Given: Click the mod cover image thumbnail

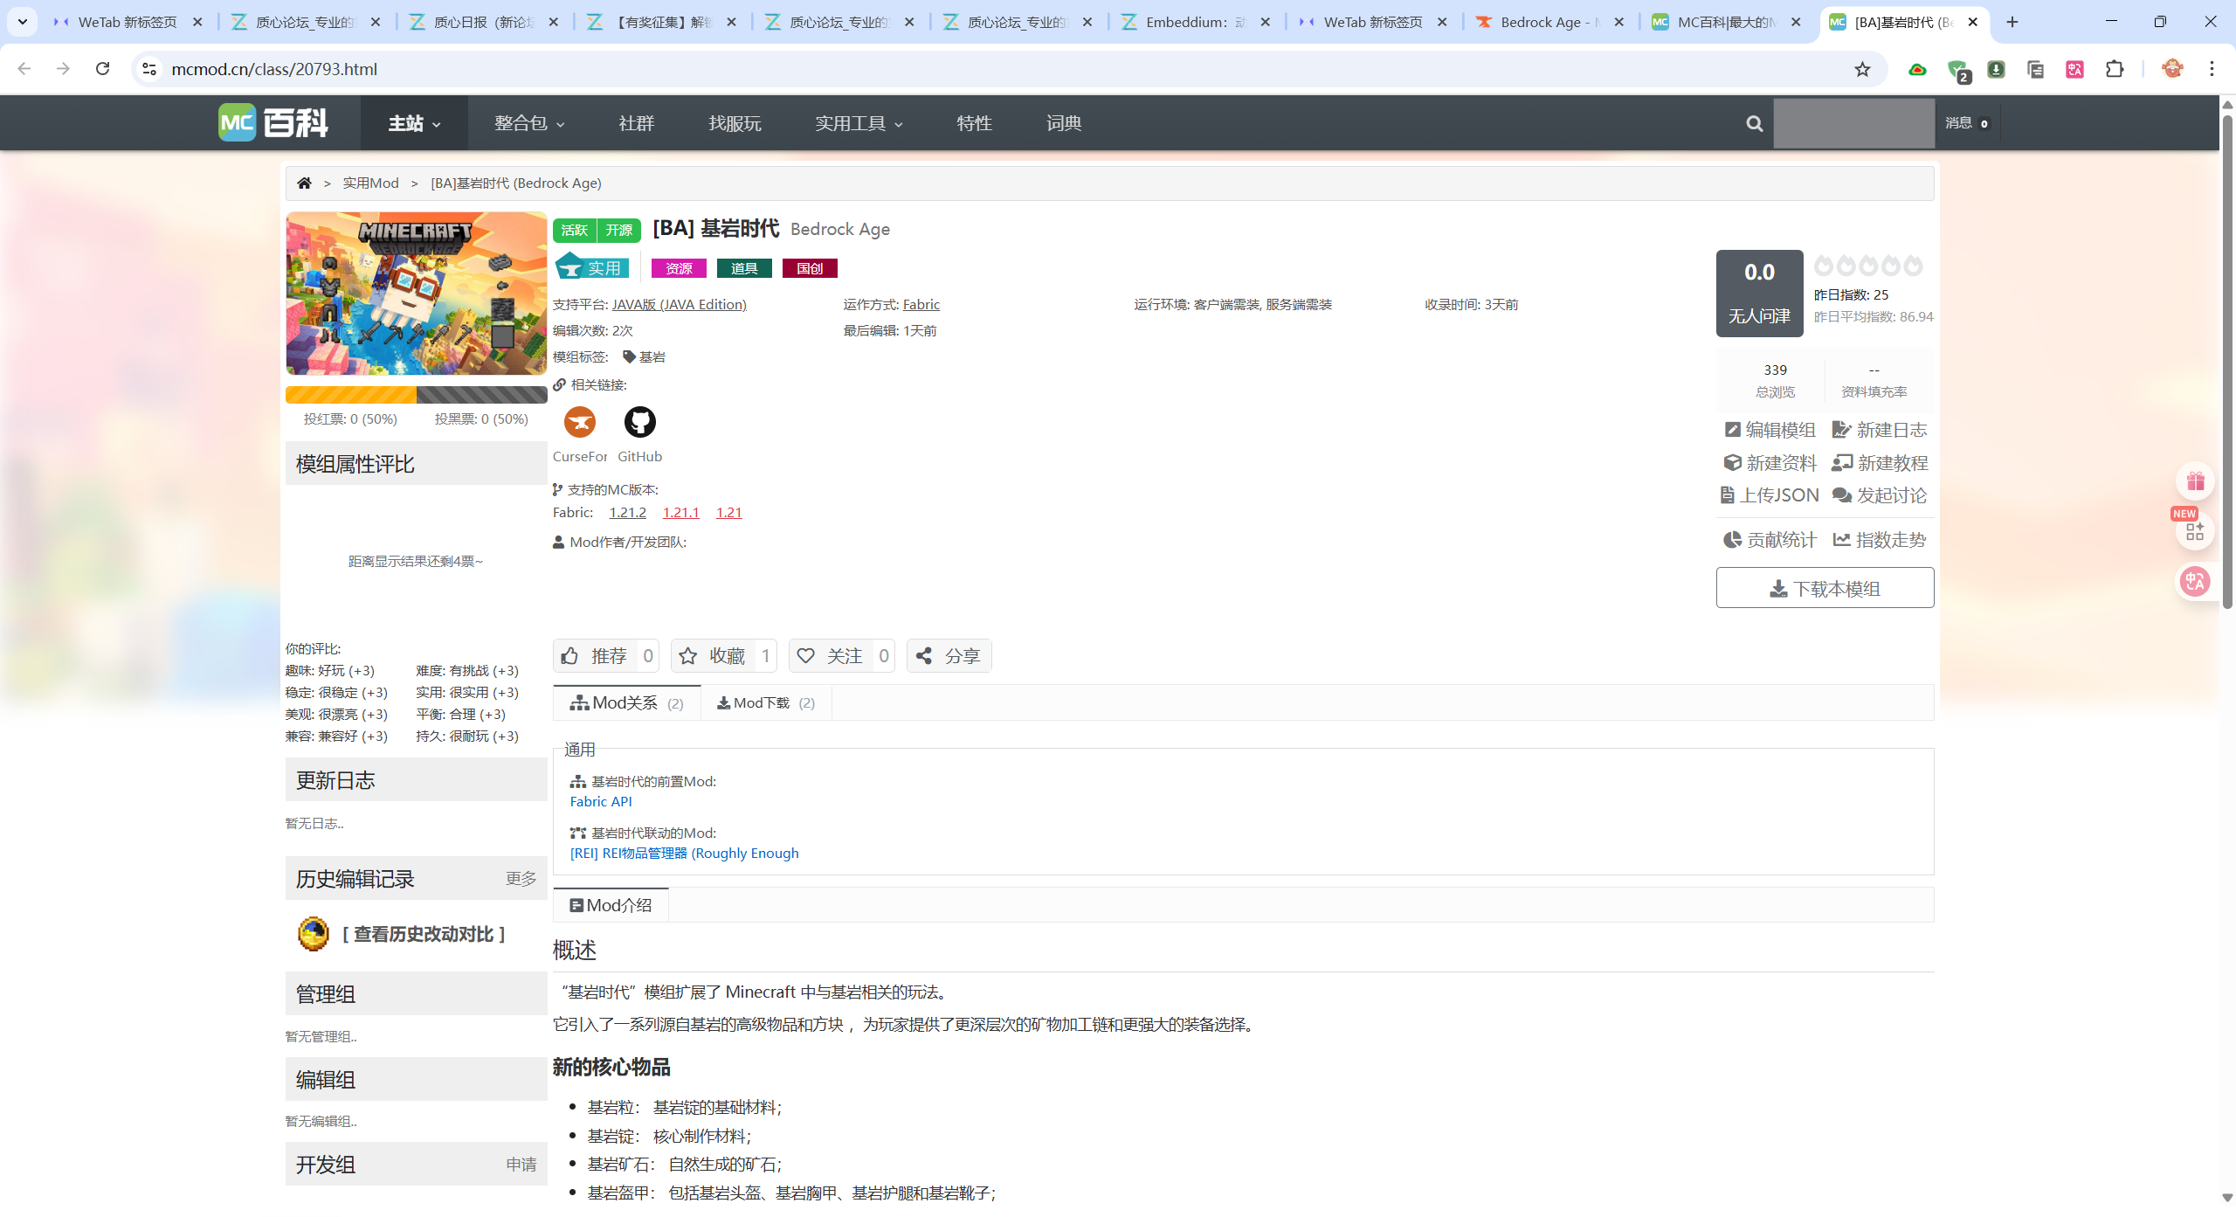Looking at the screenshot, I should 417,294.
